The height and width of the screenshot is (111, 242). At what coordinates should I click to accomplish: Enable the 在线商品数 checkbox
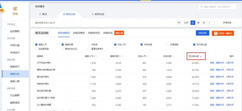coord(36,49)
